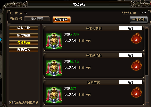
Task: Click the flame points icon for 探索幽灵船
Action: 136,65
